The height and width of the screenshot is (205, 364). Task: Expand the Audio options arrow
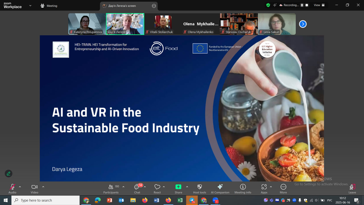[20, 187]
